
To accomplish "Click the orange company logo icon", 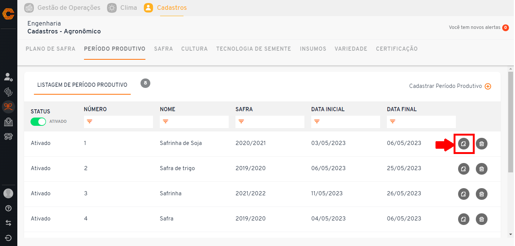I will click(8, 14).
